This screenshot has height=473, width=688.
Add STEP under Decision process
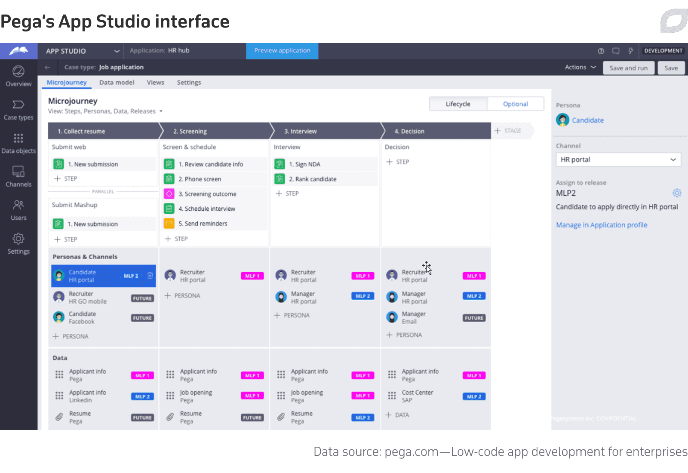398,162
